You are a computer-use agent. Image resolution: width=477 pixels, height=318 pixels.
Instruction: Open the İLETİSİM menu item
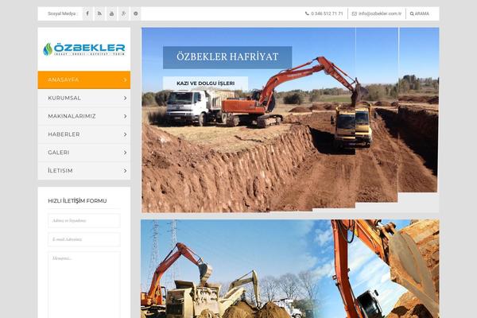[84, 171]
